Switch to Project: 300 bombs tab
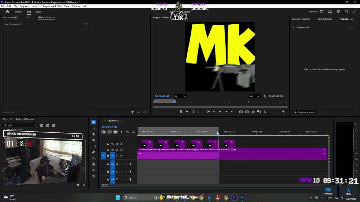The width and height of the screenshot is (360, 202). (25, 119)
